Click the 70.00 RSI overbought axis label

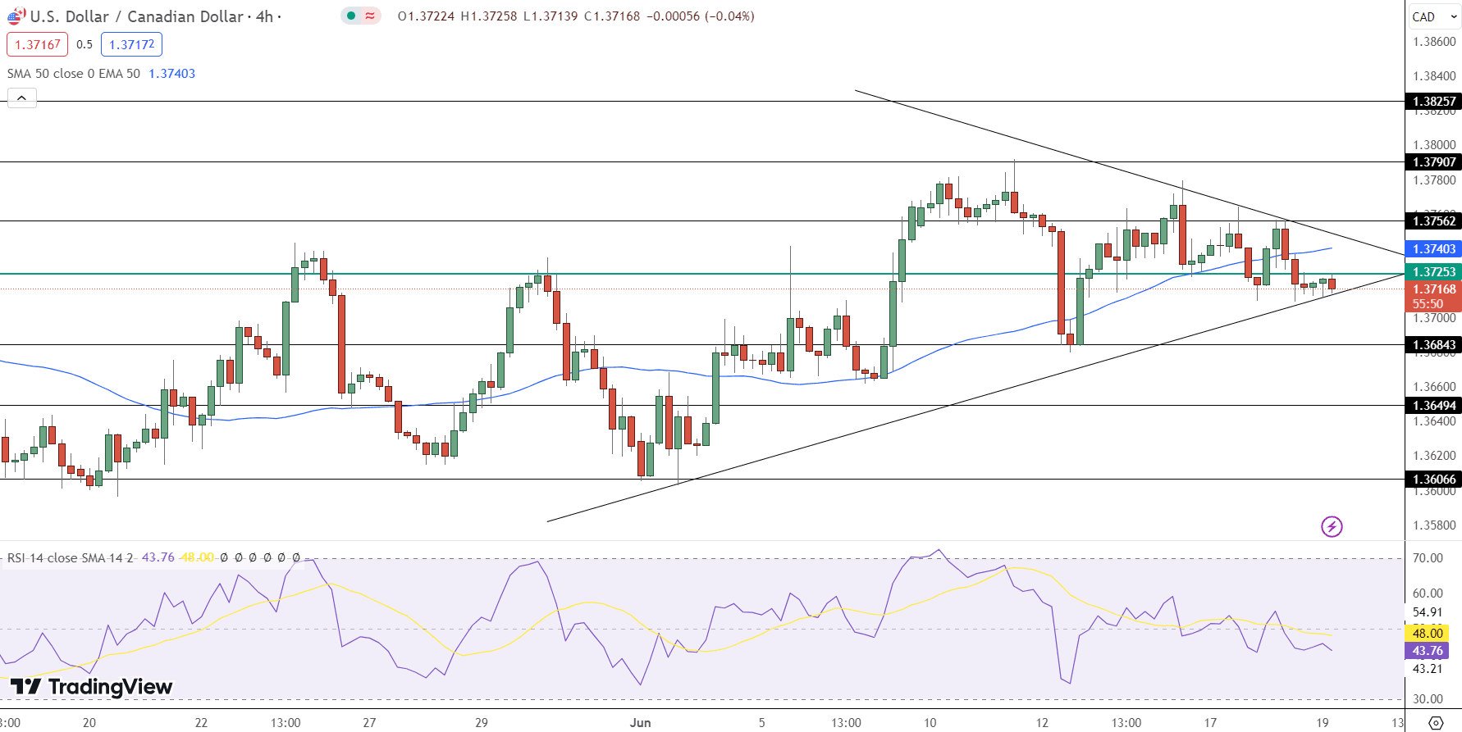[1428, 558]
